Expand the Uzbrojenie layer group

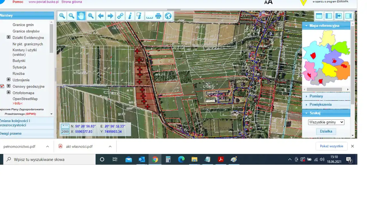point(9,80)
